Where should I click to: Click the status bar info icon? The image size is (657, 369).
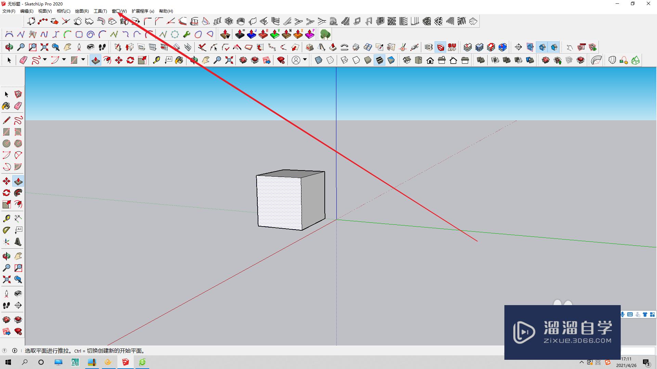point(15,351)
